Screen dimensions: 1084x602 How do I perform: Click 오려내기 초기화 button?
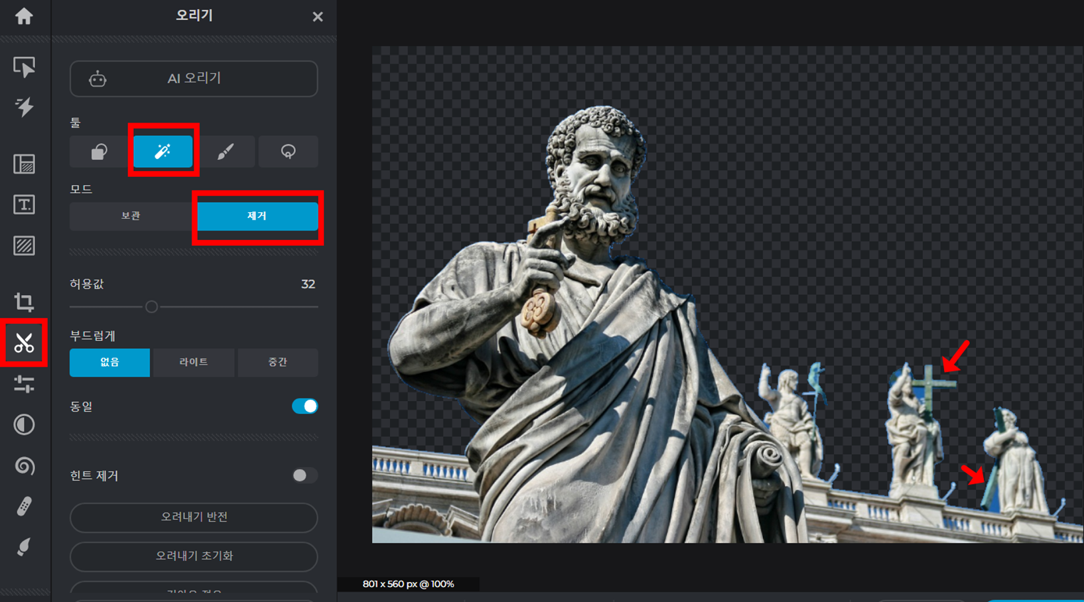click(194, 556)
